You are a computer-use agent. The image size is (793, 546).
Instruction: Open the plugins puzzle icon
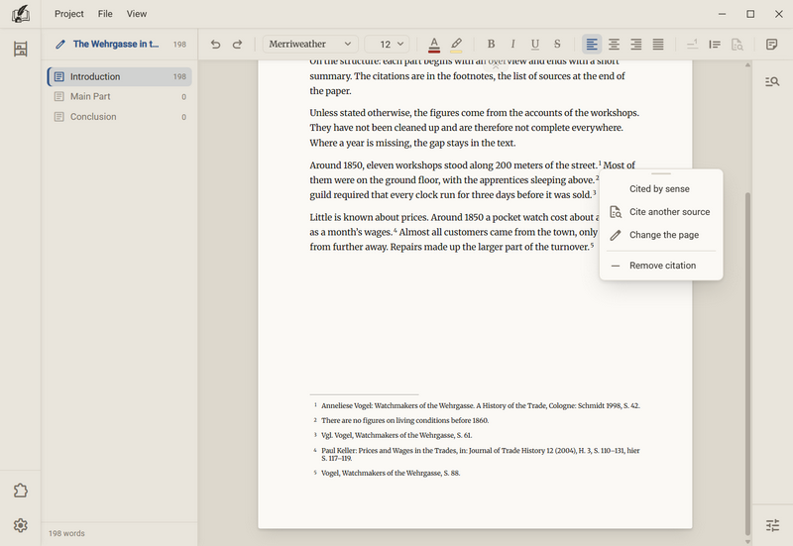click(20, 491)
